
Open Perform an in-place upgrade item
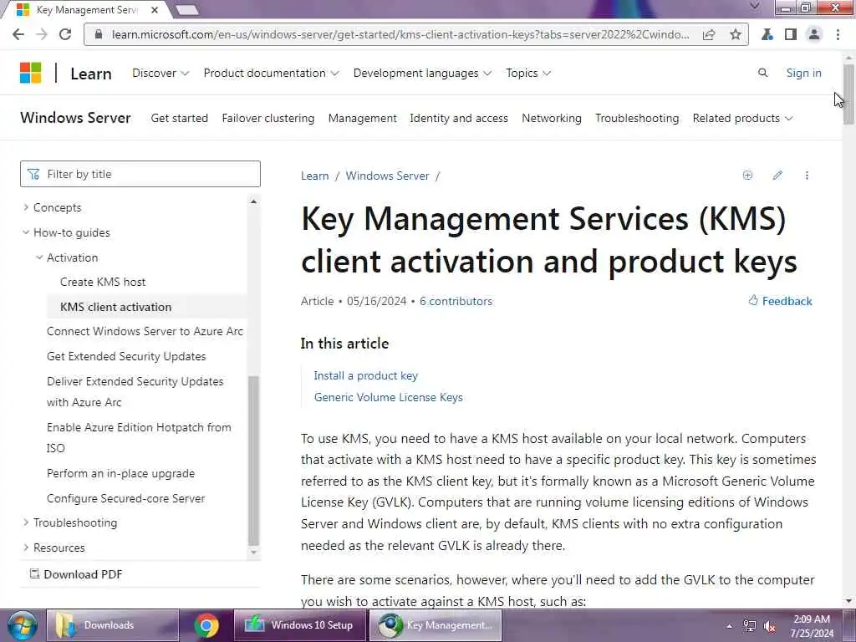point(120,473)
